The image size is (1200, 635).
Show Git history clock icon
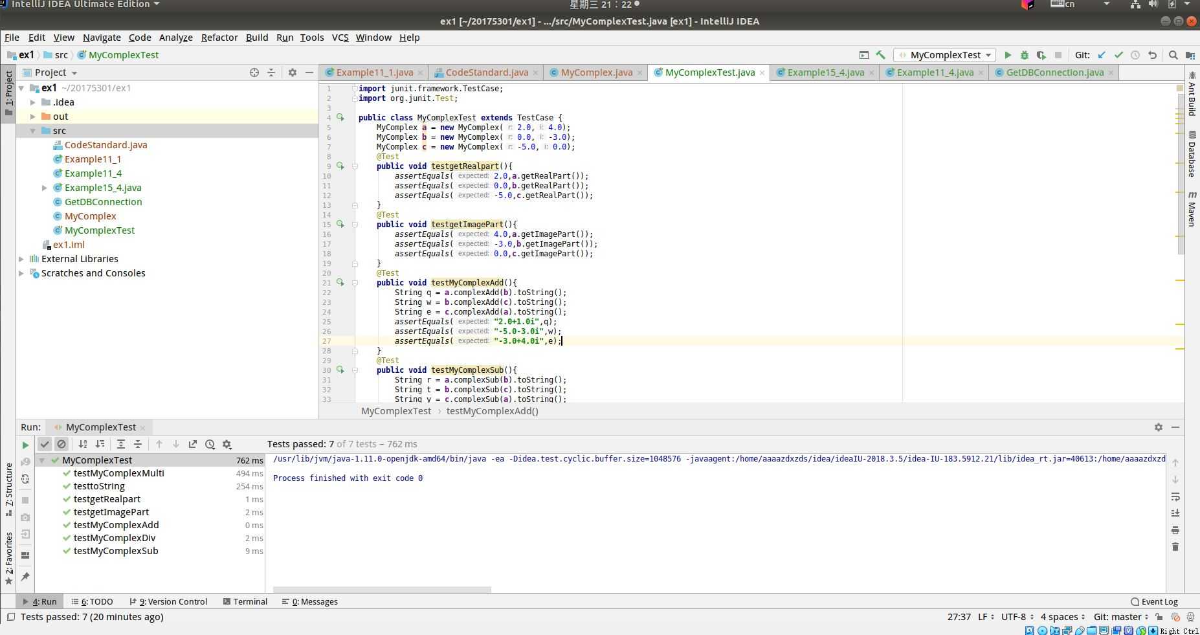(1135, 55)
